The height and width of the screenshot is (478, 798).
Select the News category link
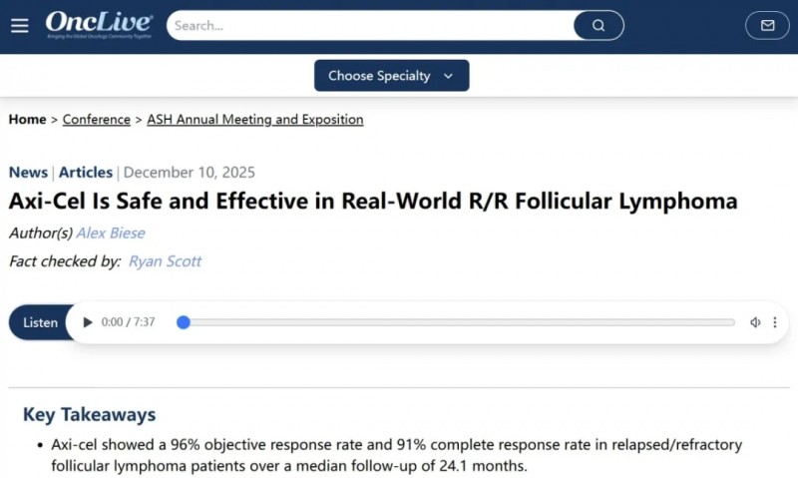[28, 173]
